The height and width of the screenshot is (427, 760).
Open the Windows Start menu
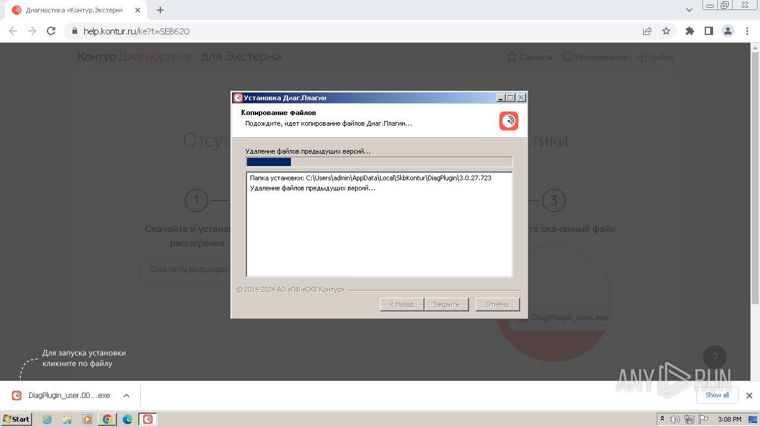coord(17,419)
